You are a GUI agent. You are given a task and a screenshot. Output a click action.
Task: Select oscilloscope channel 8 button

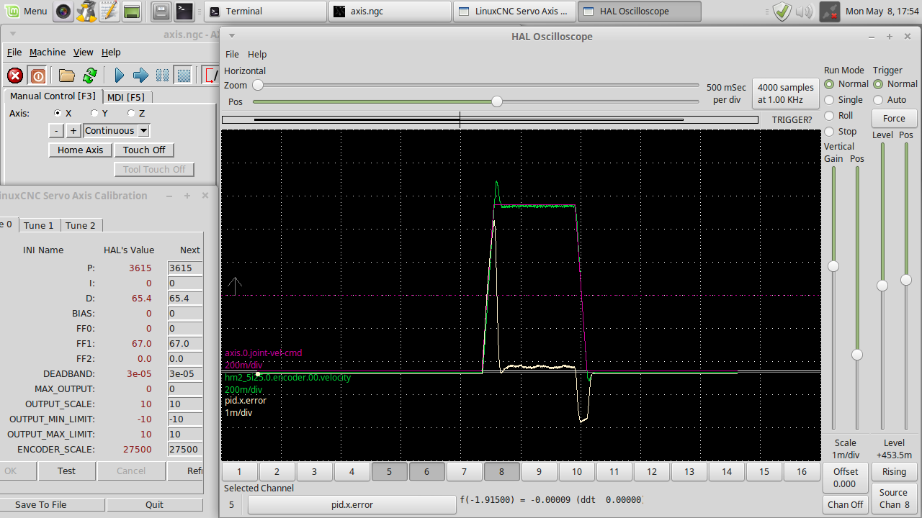point(501,472)
